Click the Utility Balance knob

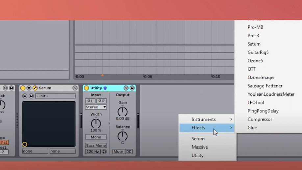pos(122,136)
